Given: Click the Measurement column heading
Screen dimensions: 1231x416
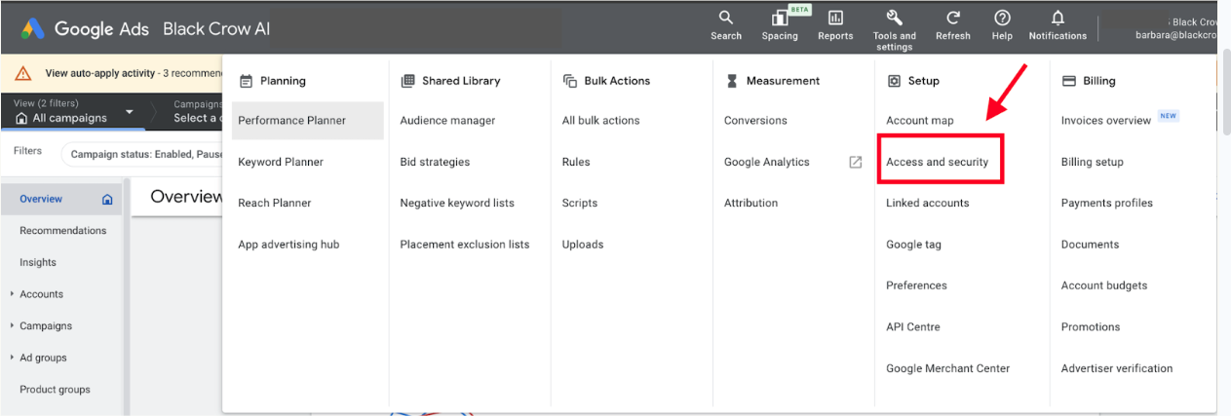Looking at the screenshot, I should (x=783, y=81).
